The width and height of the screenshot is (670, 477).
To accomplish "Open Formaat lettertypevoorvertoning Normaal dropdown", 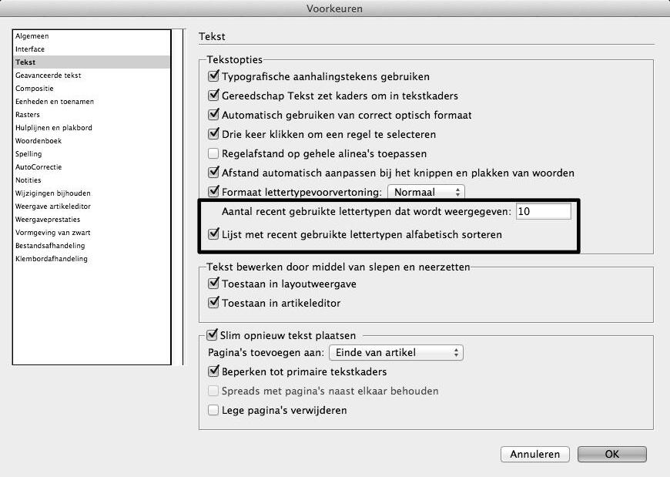I will [x=426, y=191].
